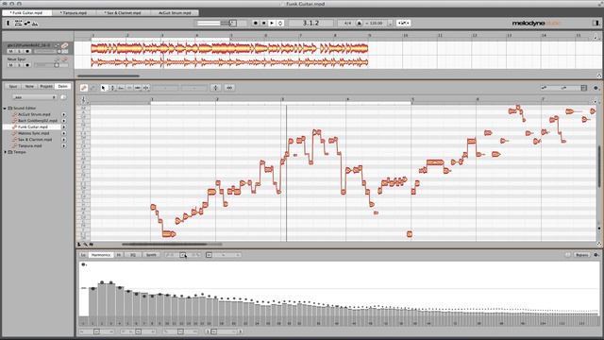Switch to the AcGuit Strum.mpd document tab
Screen dimensions: 604x340
[x=174, y=12]
